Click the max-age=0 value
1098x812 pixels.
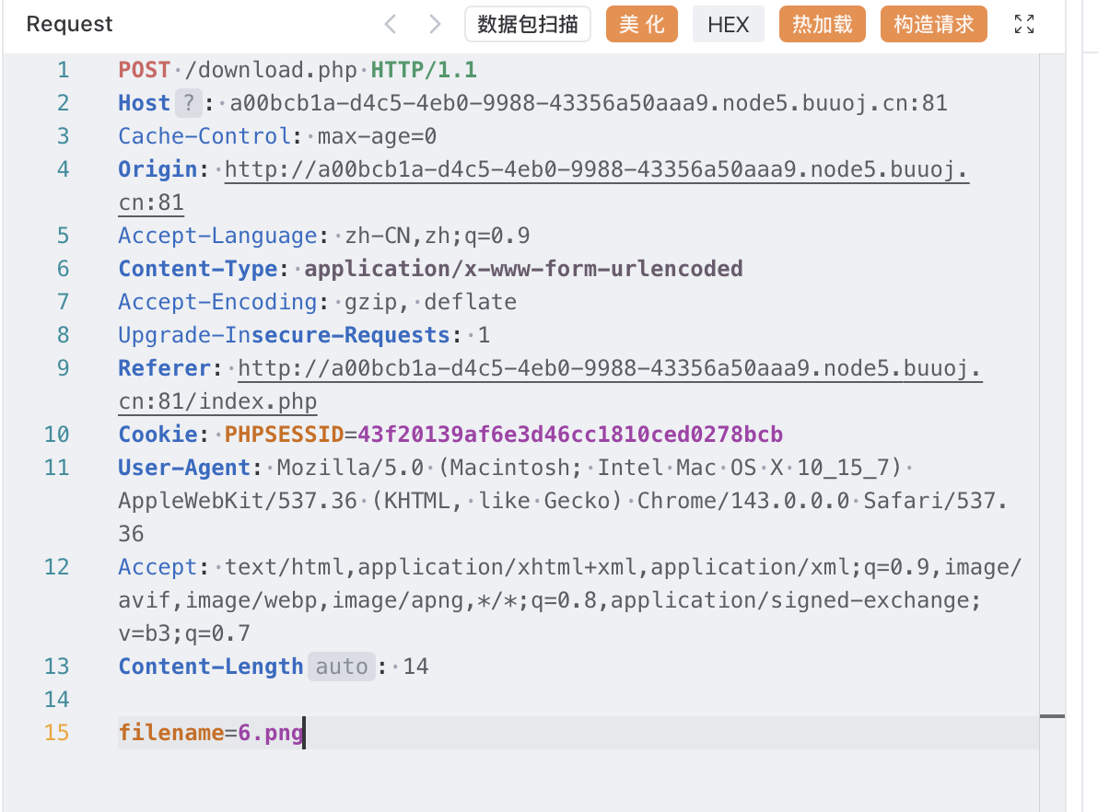coord(377,136)
